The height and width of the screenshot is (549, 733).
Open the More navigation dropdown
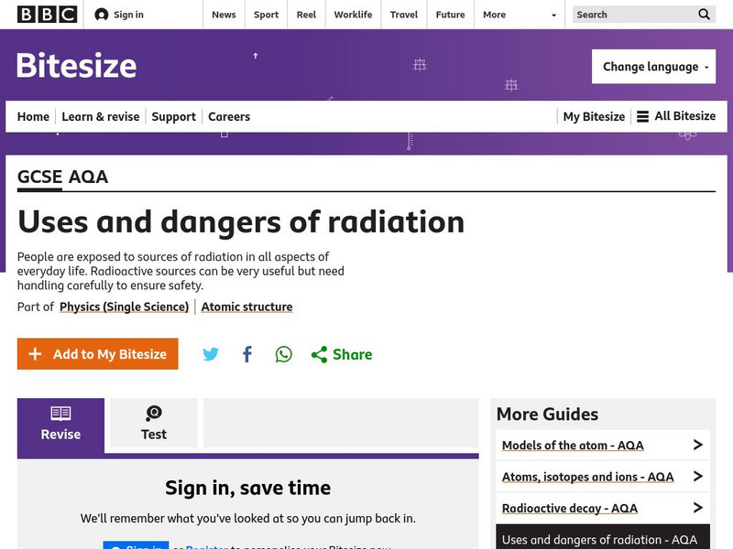click(x=499, y=15)
